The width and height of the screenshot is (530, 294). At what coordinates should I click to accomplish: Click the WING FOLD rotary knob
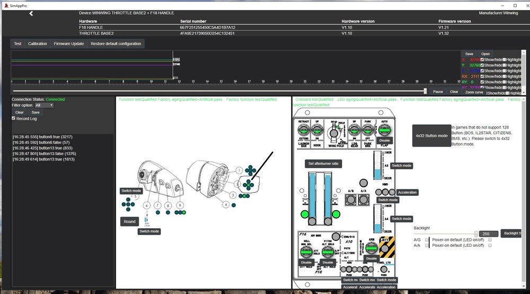[333, 133]
